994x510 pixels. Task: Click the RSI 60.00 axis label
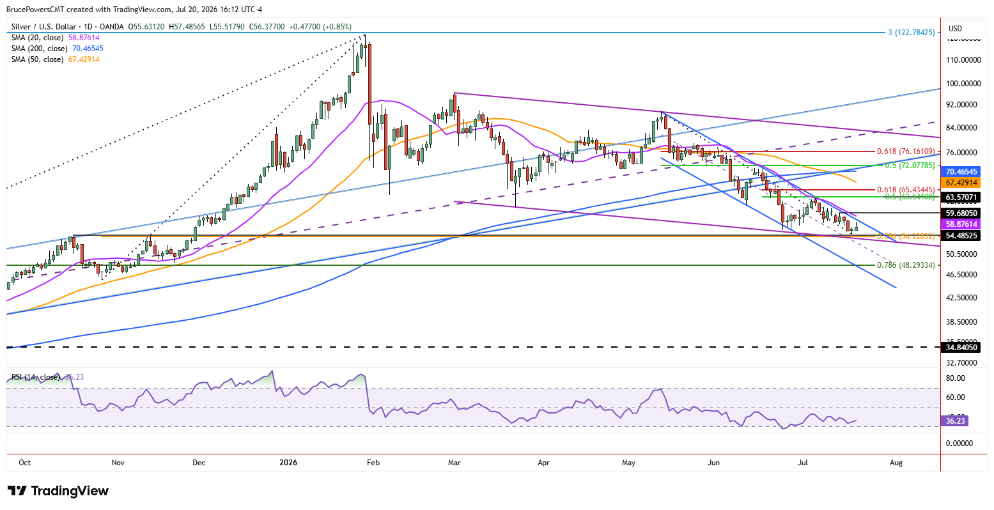point(955,398)
